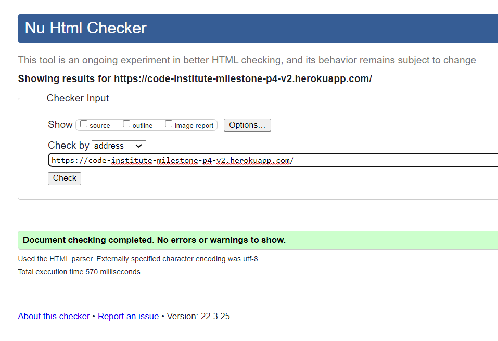
Task: Click the 'ongoing experiment' description text
Action: pos(247,60)
